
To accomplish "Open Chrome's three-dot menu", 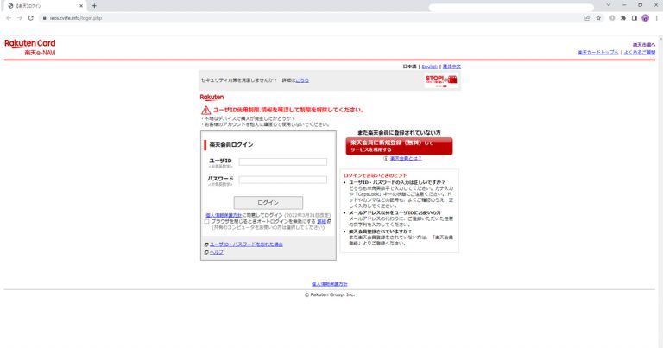I will [x=657, y=18].
